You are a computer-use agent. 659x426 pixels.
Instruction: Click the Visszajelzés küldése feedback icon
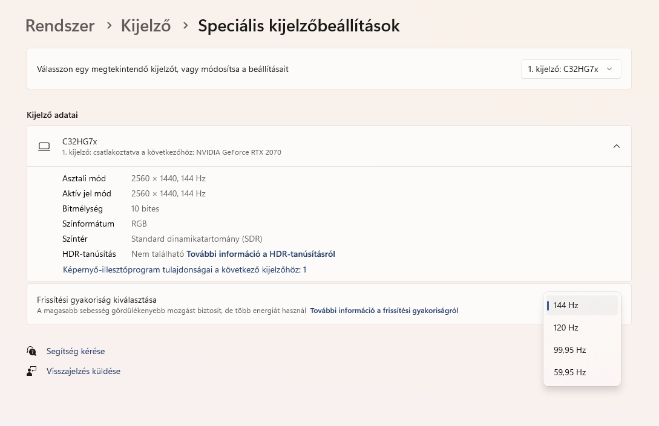pyautogui.click(x=31, y=371)
